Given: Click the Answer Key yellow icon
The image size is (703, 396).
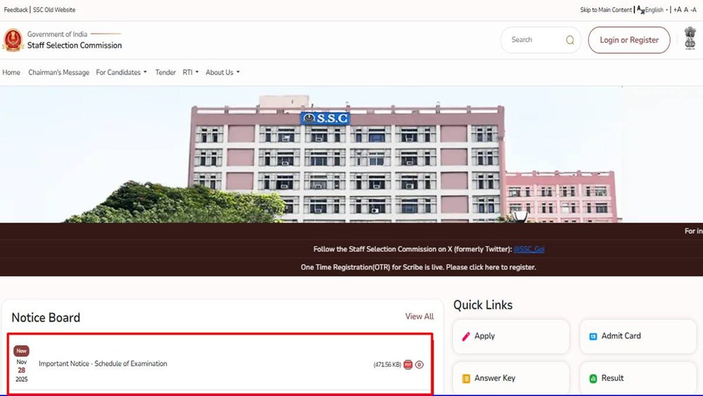Looking at the screenshot, I should pos(466,378).
